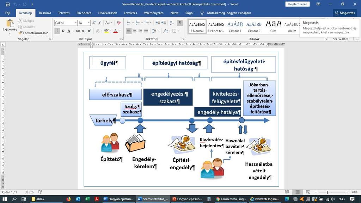Open the ribbon display options icon
The height and width of the screenshot is (203, 361).
pos(318,4)
